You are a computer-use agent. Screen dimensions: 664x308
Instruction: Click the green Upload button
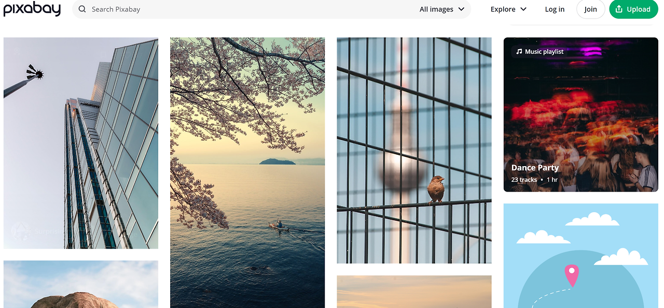(x=633, y=9)
